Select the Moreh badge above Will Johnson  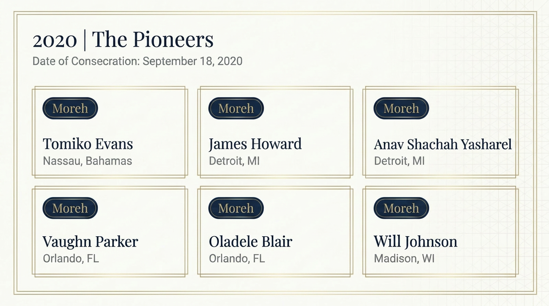[x=401, y=208]
